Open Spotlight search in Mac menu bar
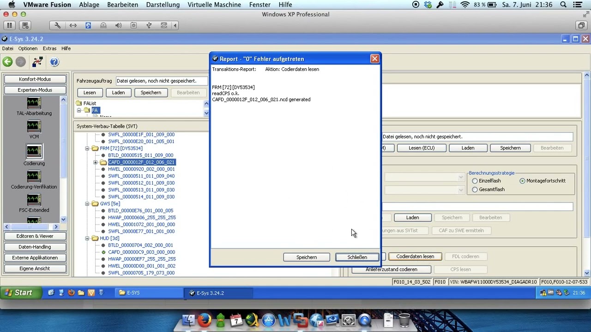591x332 pixels. (563, 5)
